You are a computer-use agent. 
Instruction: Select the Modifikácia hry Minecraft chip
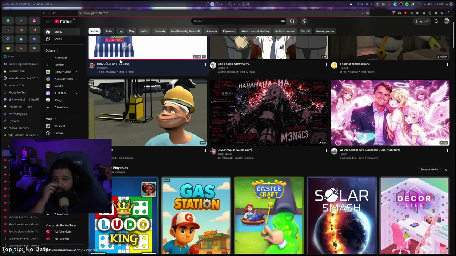click(186, 31)
